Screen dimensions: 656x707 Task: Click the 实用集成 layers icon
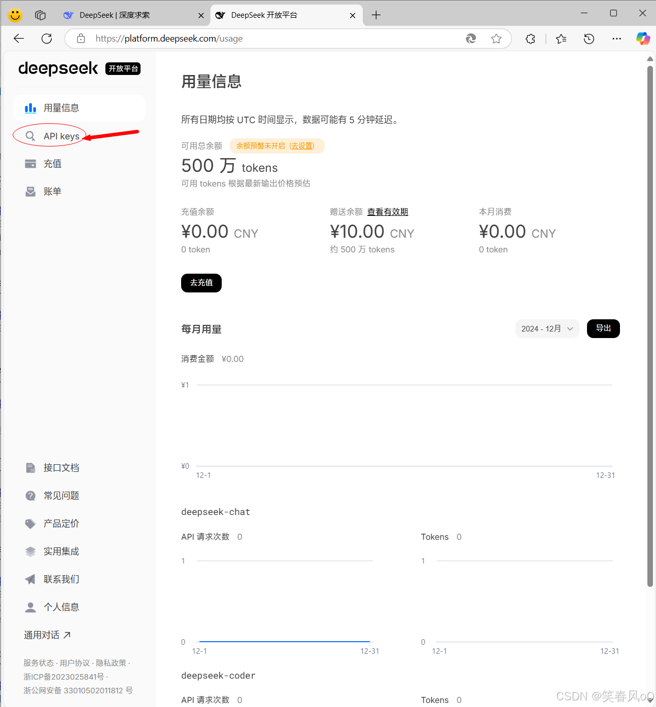(x=30, y=551)
